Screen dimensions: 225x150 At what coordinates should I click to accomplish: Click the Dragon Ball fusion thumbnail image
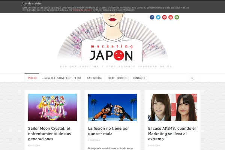point(112,107)
